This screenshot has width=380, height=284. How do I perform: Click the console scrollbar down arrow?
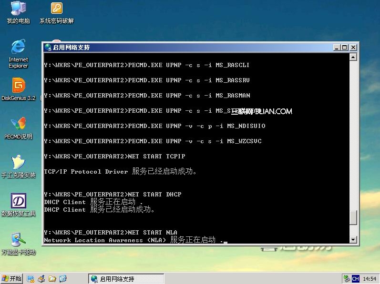coord(353,240)
